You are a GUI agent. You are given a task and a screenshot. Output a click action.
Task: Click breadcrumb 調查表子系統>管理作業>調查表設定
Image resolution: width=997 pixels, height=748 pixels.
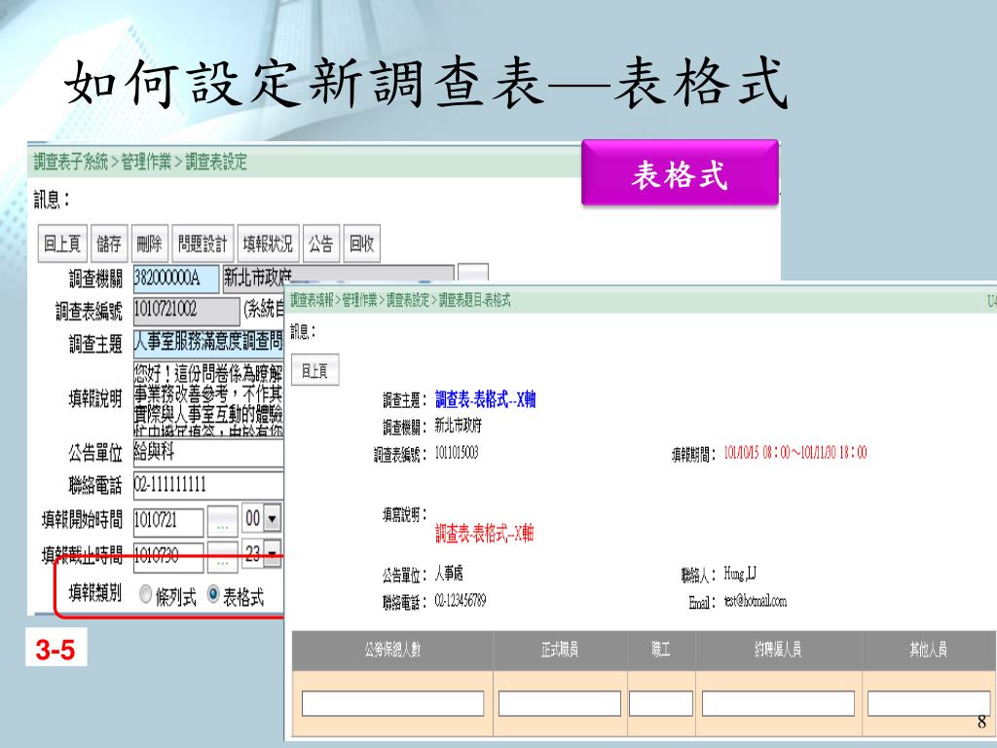(x=140, y=163)
